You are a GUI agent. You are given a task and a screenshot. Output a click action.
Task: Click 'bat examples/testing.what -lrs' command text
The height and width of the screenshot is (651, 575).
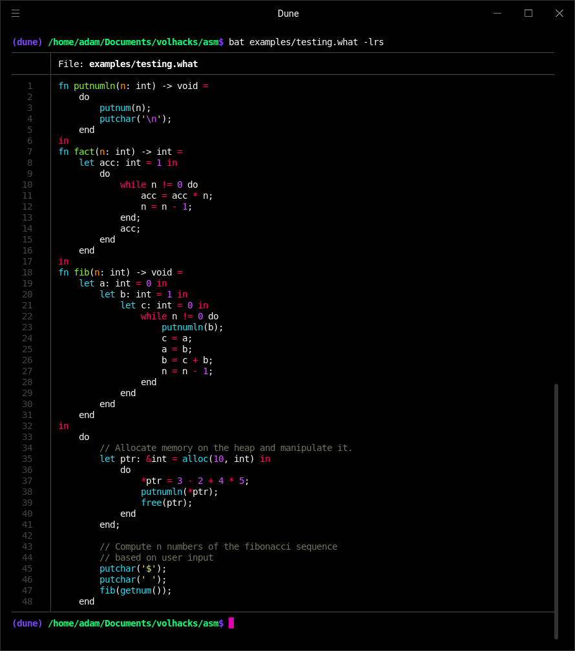306,42
